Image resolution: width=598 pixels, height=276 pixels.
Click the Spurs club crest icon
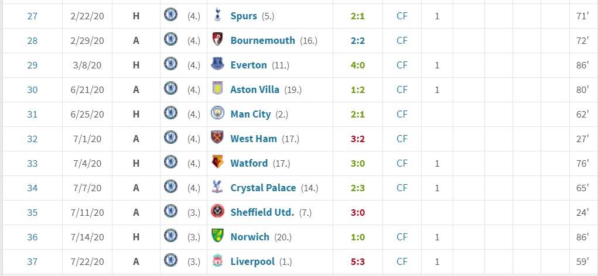(x=218, y=16)
